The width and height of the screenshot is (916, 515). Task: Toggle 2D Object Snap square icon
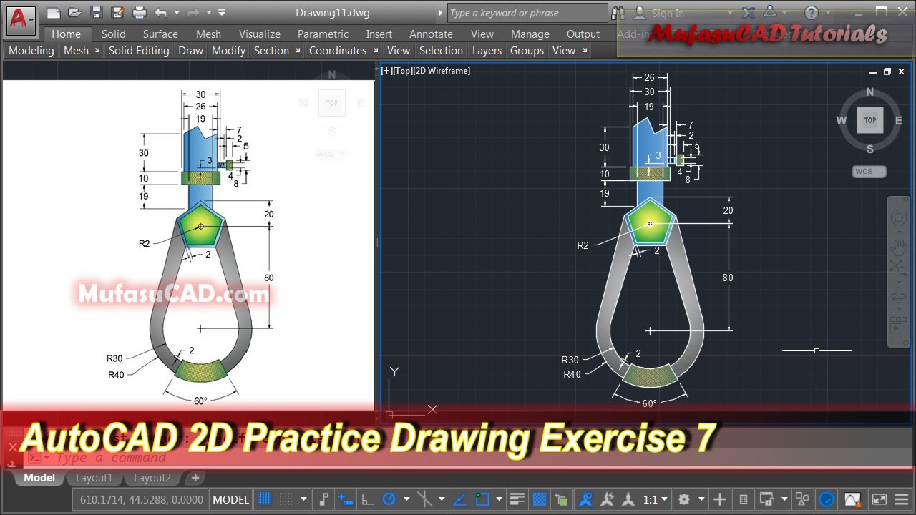tap(482, 499)
